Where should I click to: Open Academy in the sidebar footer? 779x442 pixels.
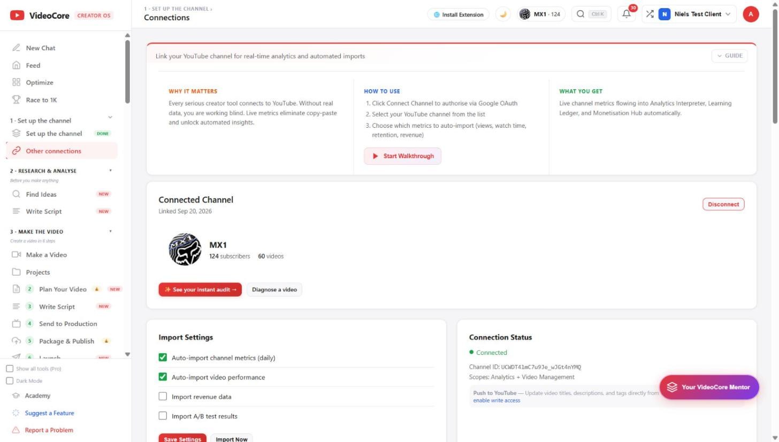[37, 396]
